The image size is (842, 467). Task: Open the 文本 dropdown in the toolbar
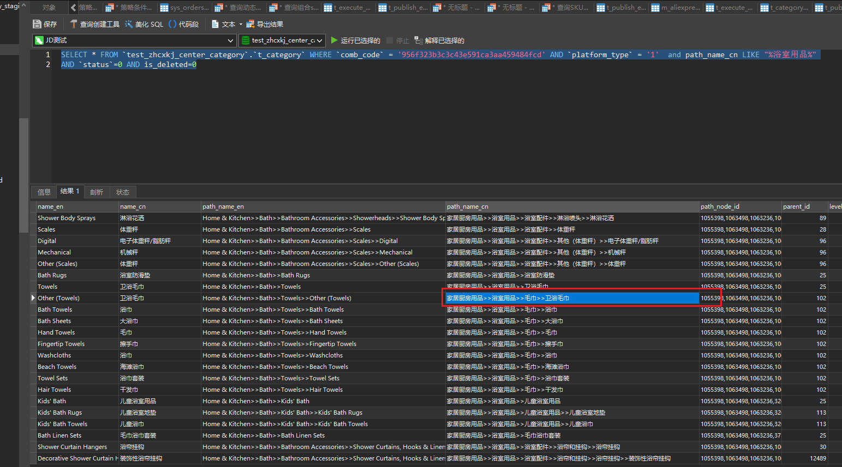(x=227, y=24)
